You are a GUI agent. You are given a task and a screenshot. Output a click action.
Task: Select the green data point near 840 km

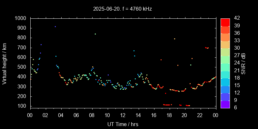[x=95, y=34]
